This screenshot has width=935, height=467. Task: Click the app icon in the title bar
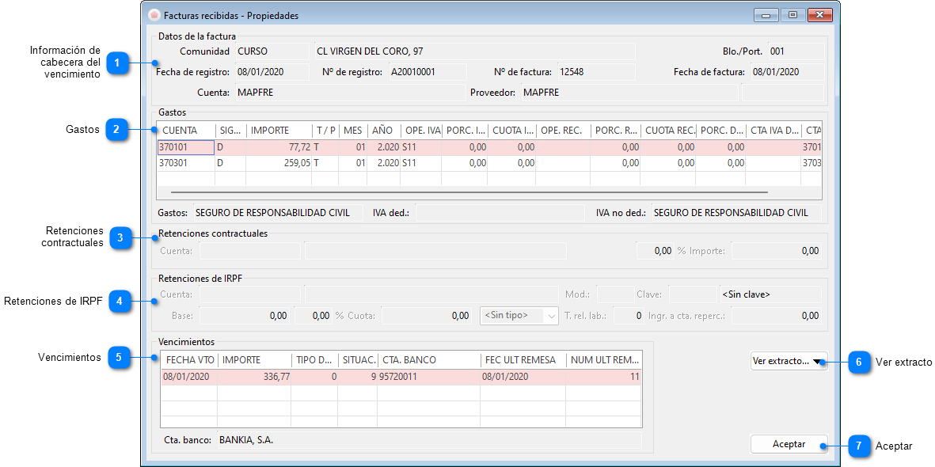[x=154, y=15]
